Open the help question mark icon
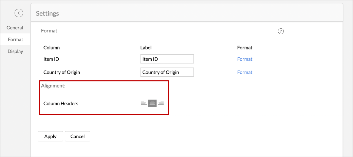The image size is (353, 157). (281, 31)
